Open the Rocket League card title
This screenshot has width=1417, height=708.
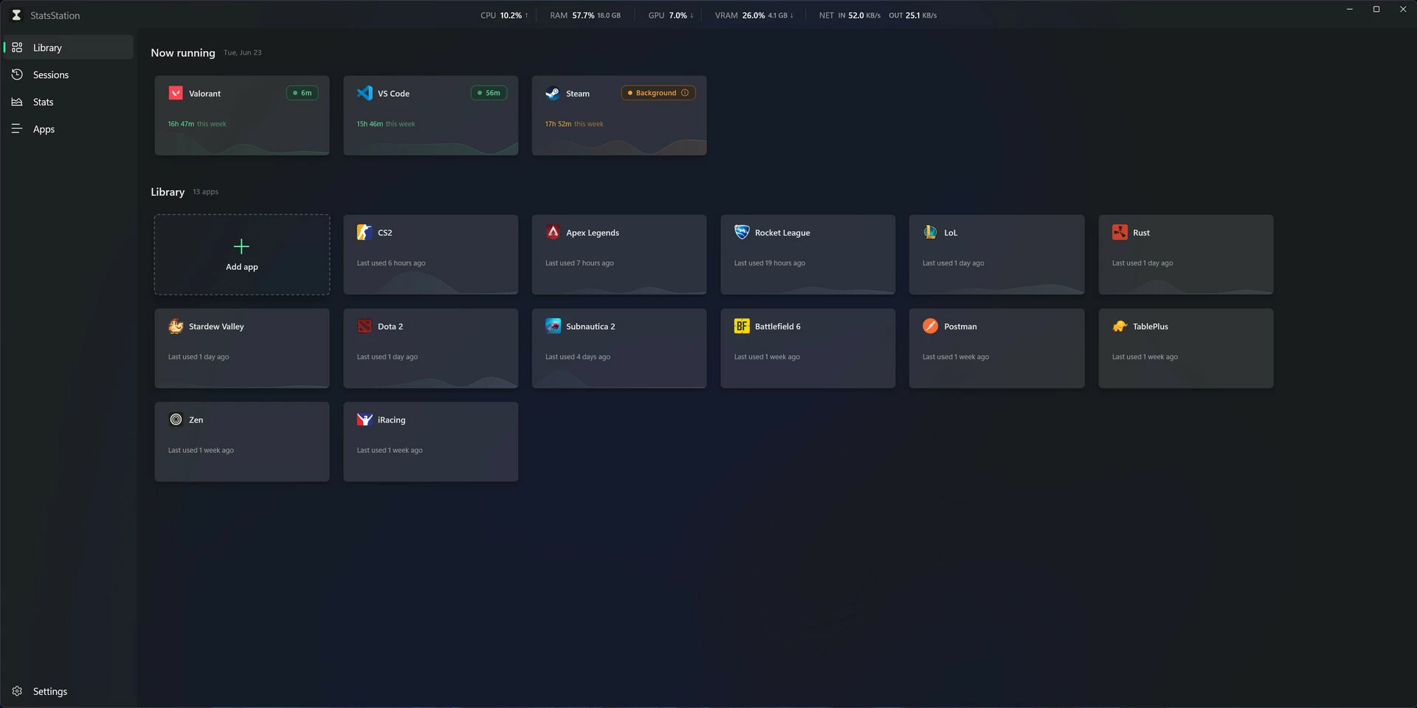click(x=782, y=233)
